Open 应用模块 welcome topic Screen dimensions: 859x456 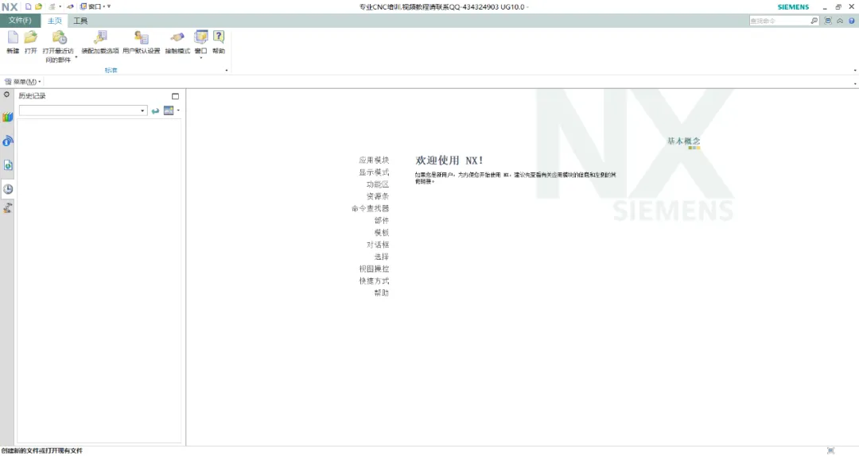coord(374,160)
